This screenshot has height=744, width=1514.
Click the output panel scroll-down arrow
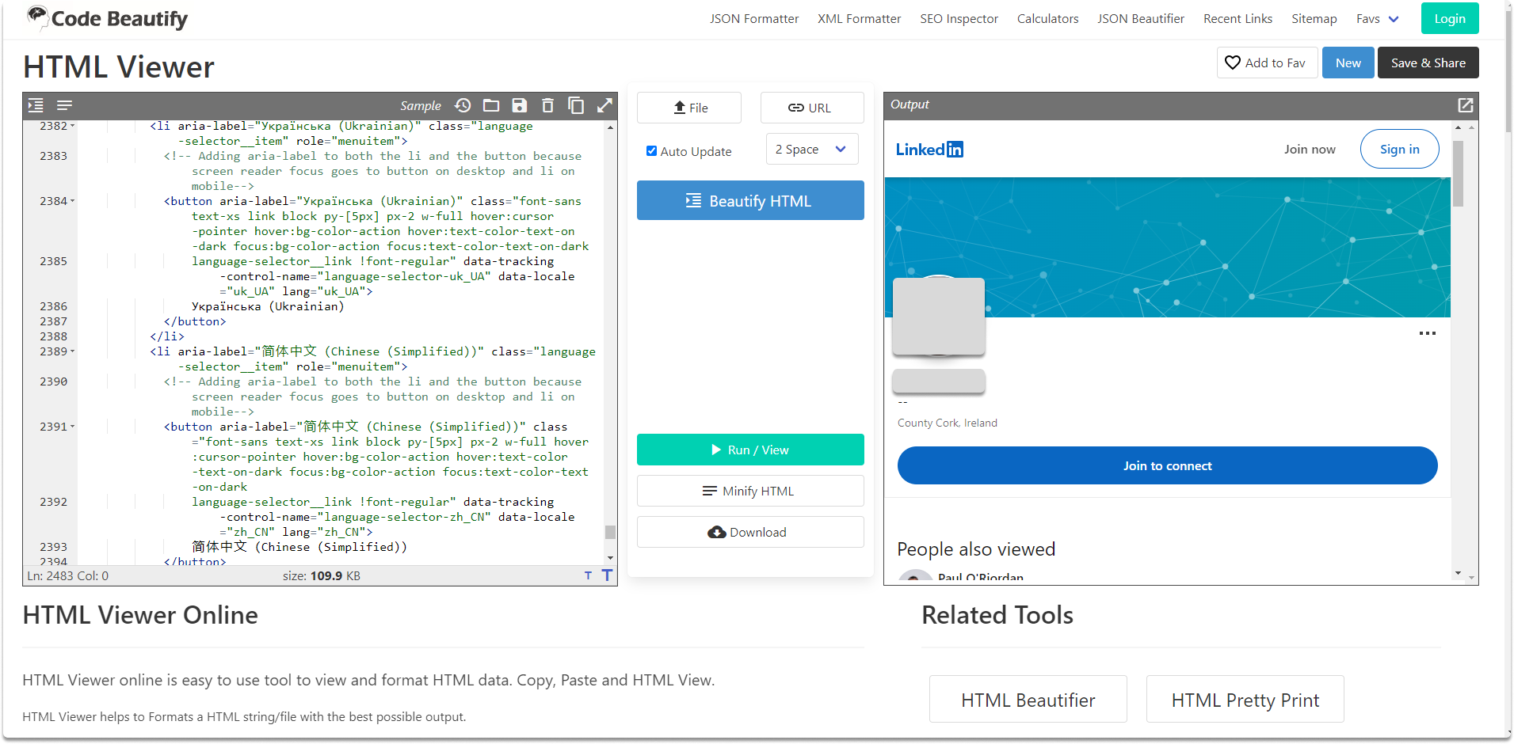[x=1459, y=573]
